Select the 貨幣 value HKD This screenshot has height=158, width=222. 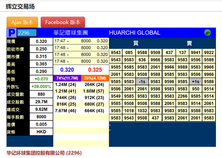[41, 132]
